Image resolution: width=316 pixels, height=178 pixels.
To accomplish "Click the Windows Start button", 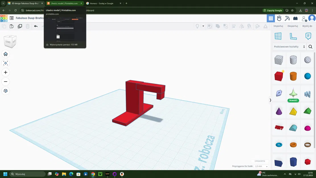I will 5,174.
